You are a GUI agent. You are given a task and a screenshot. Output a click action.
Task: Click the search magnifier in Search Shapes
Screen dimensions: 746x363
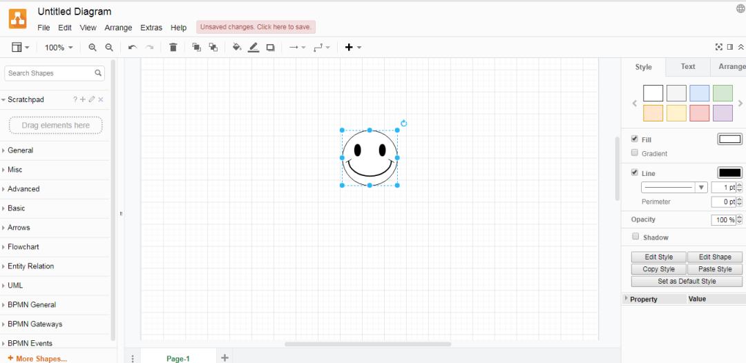[x=98, y=72]
